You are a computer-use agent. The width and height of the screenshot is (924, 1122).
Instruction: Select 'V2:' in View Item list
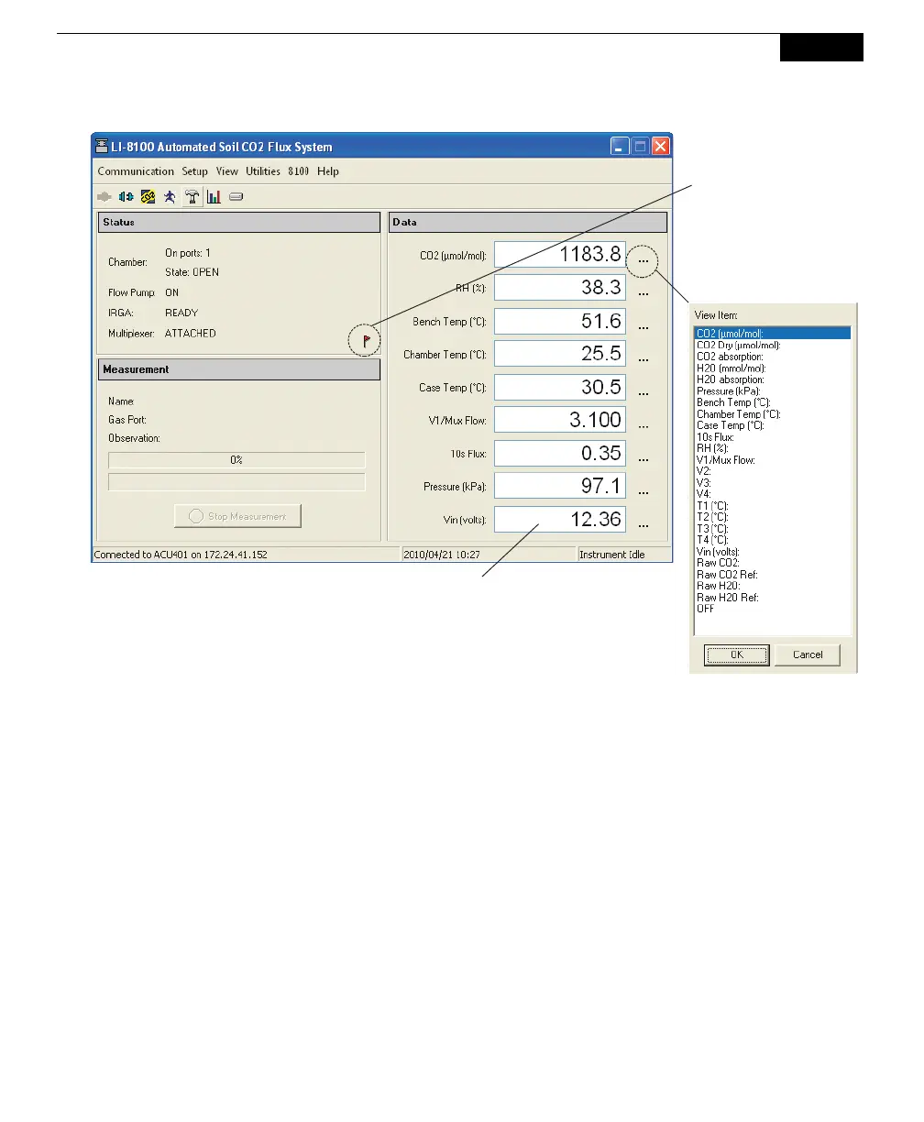point(773,471)
